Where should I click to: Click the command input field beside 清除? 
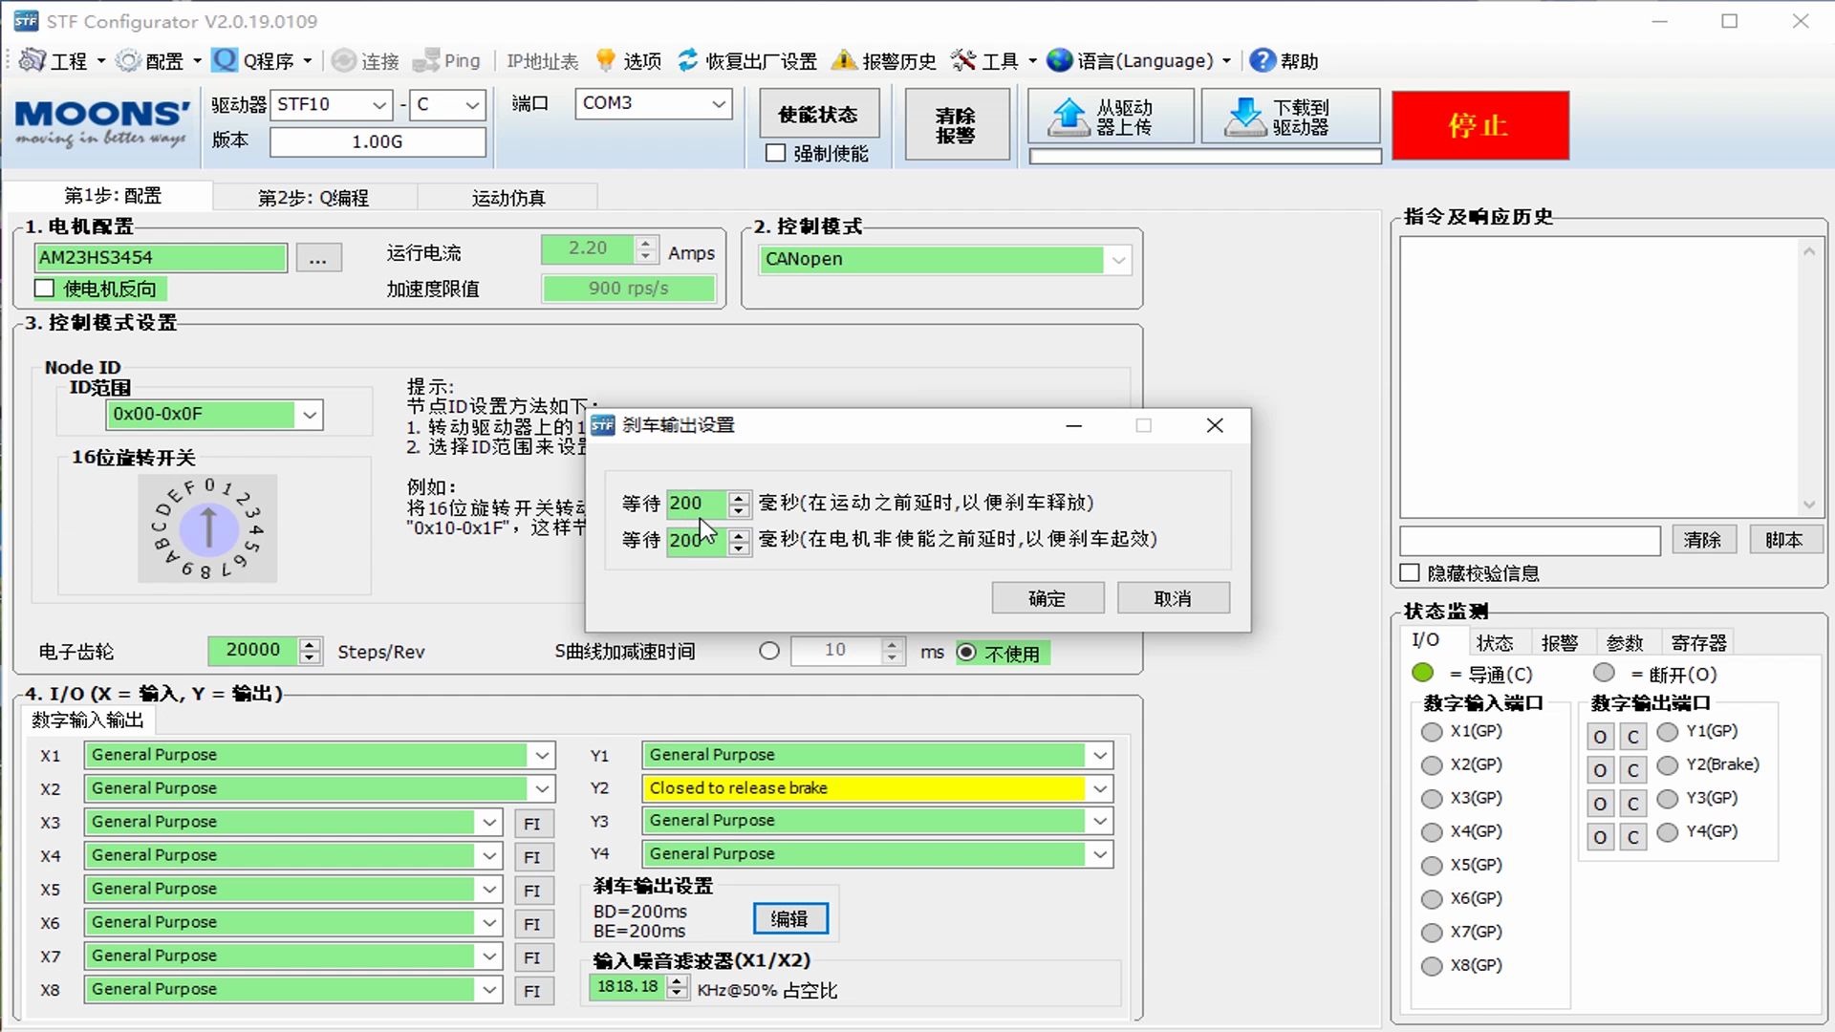point(1527,540)
